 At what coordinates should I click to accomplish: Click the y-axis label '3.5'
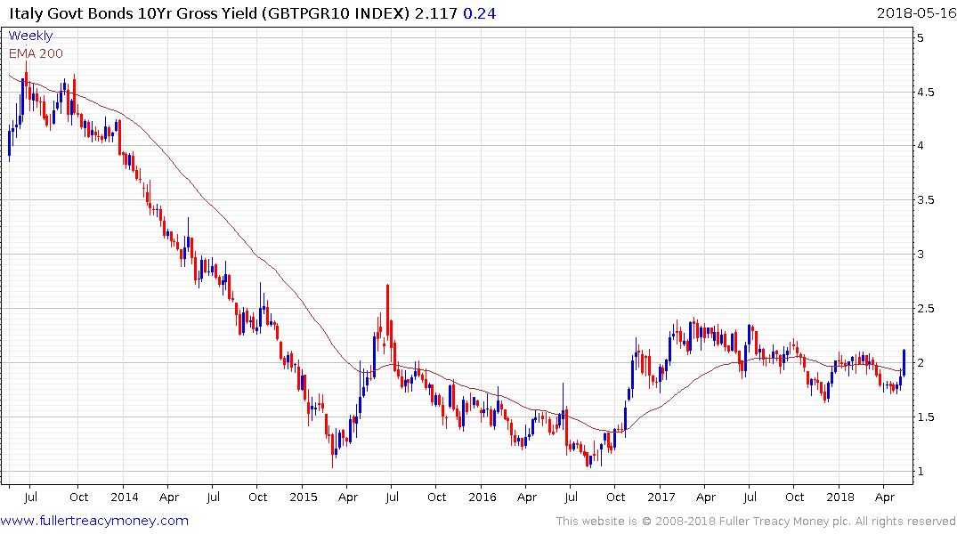(x=925, y=199)
